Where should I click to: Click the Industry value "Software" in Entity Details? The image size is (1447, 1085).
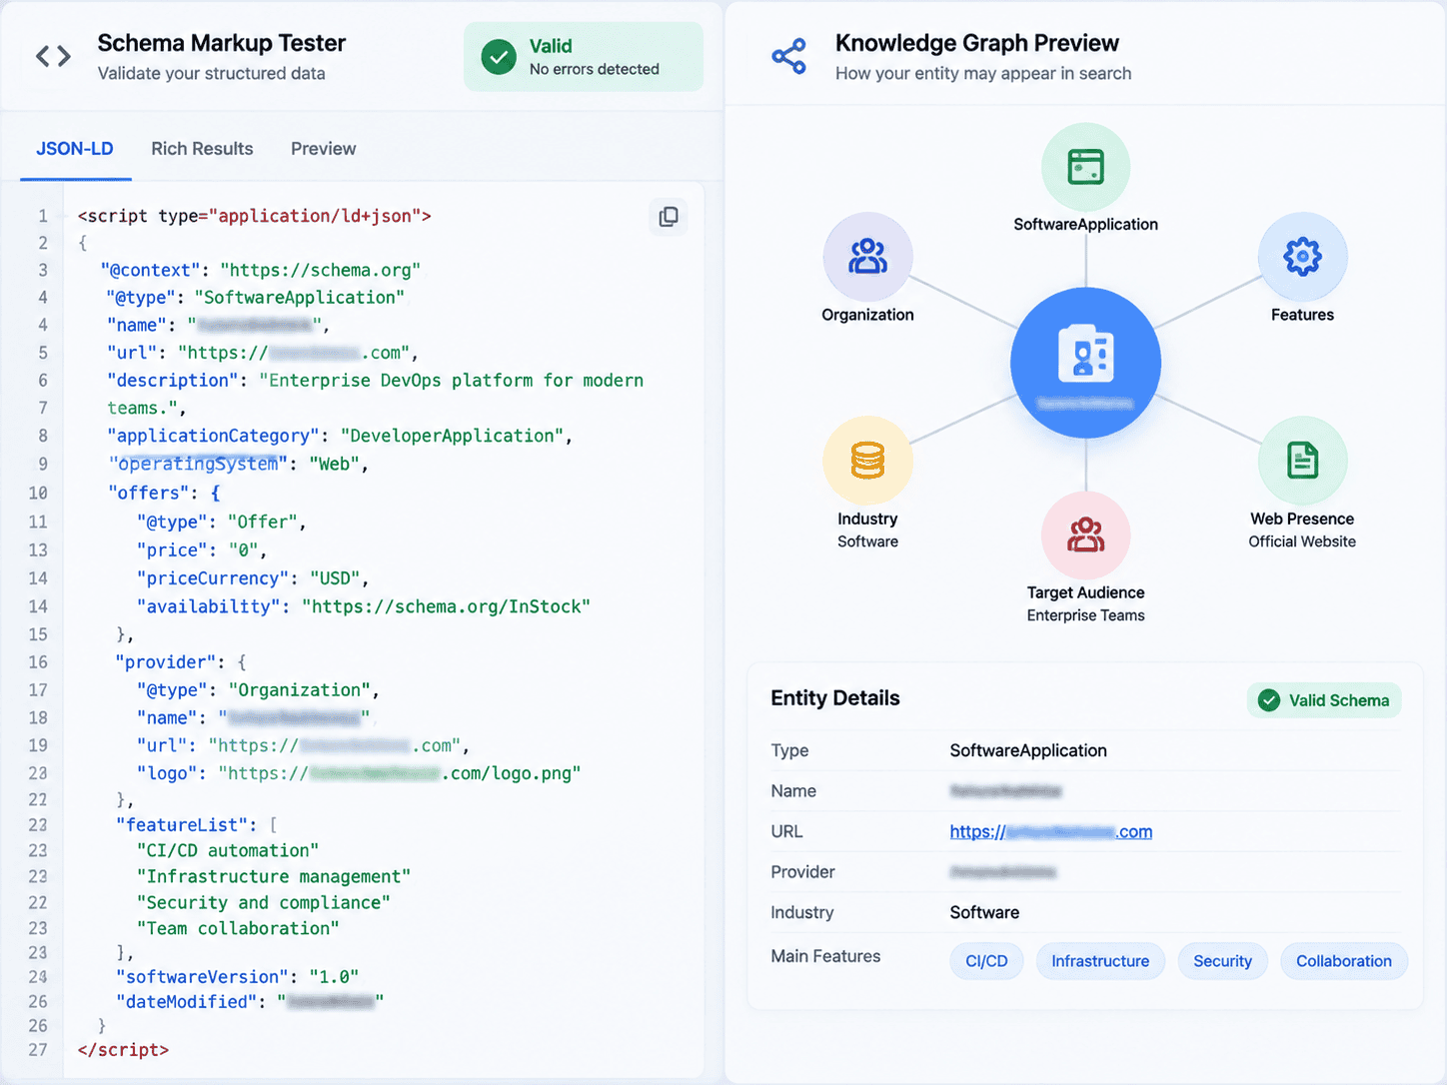tap(984, 912)
